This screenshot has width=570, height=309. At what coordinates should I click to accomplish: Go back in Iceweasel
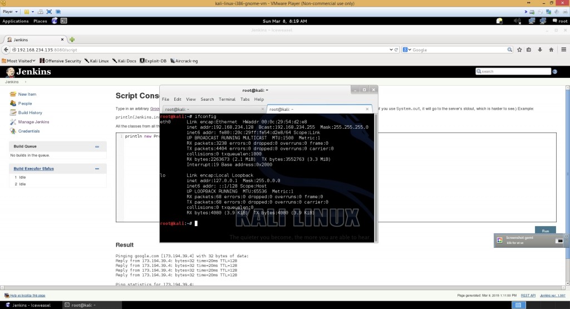tap(6, 50)
